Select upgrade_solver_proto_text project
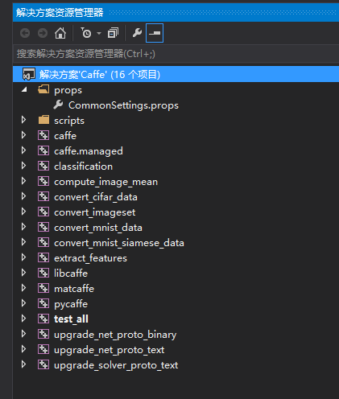This screenshot has height=399, width=339. coord(116,365)
